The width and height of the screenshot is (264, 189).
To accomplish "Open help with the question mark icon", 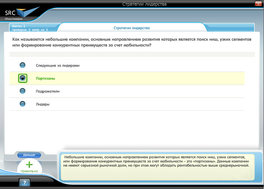I will point(25,183).
